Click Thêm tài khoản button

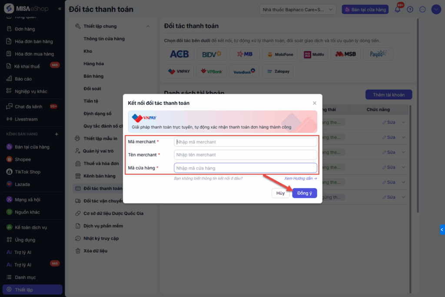point(389,95)
